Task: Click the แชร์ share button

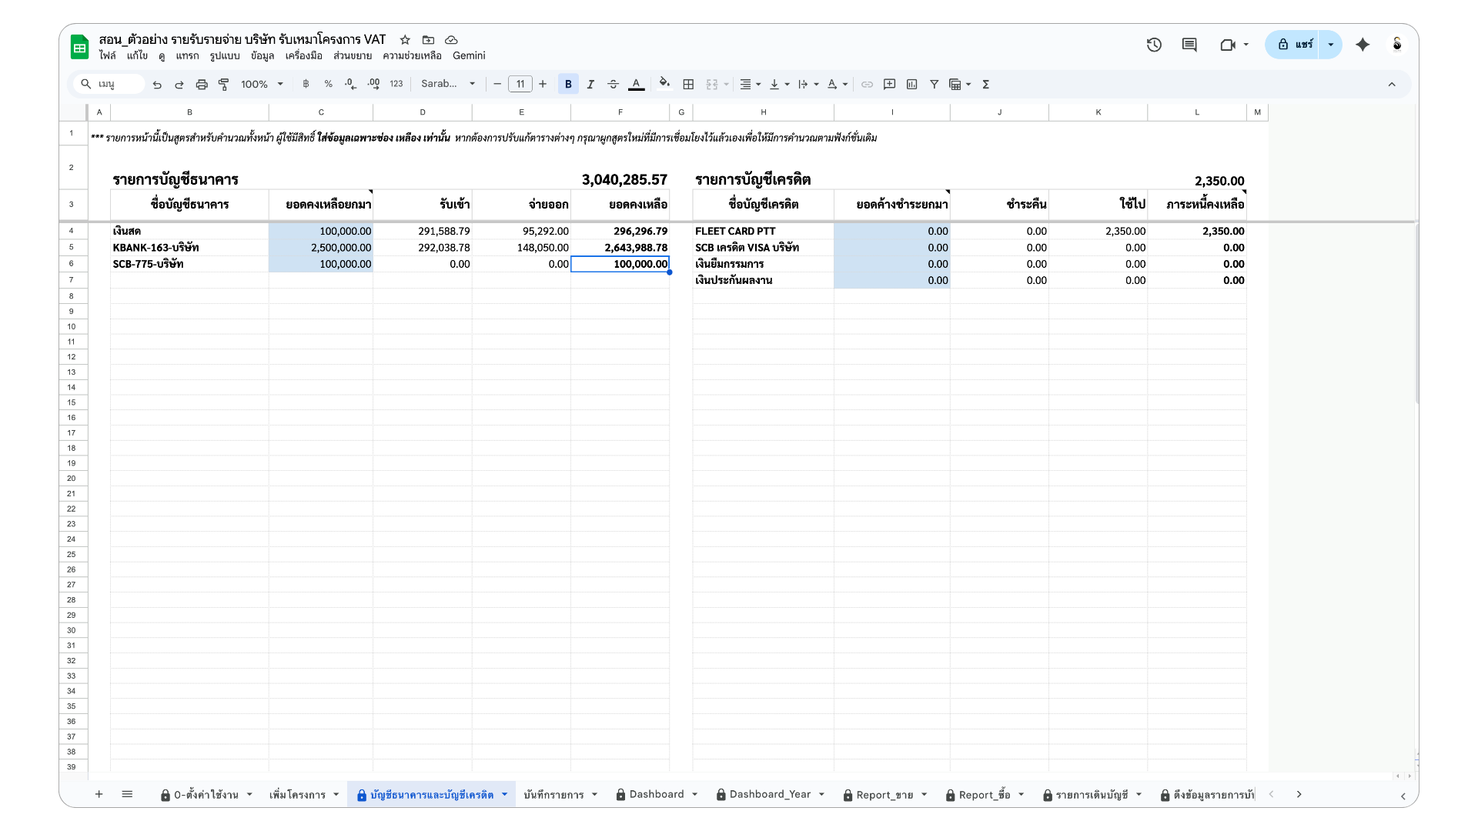Action: [1295, 45]
